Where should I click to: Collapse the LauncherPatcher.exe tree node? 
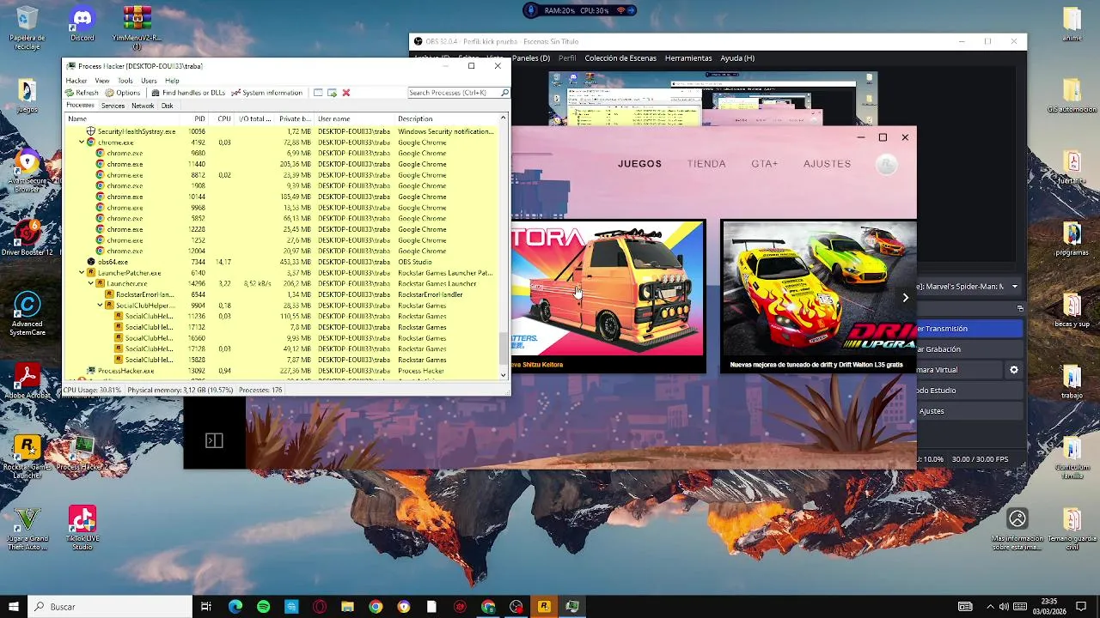coord(82,273)
